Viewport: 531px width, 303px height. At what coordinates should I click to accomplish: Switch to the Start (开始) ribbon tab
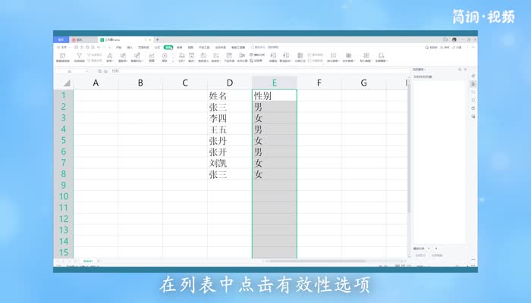(x=119, y=46)
